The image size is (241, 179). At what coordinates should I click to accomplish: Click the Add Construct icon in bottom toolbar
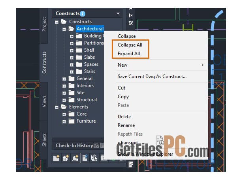pos(66,158)
